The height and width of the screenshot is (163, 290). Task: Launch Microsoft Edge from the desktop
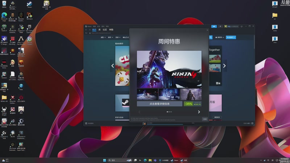pyautogui.click(x=4, y=17)
